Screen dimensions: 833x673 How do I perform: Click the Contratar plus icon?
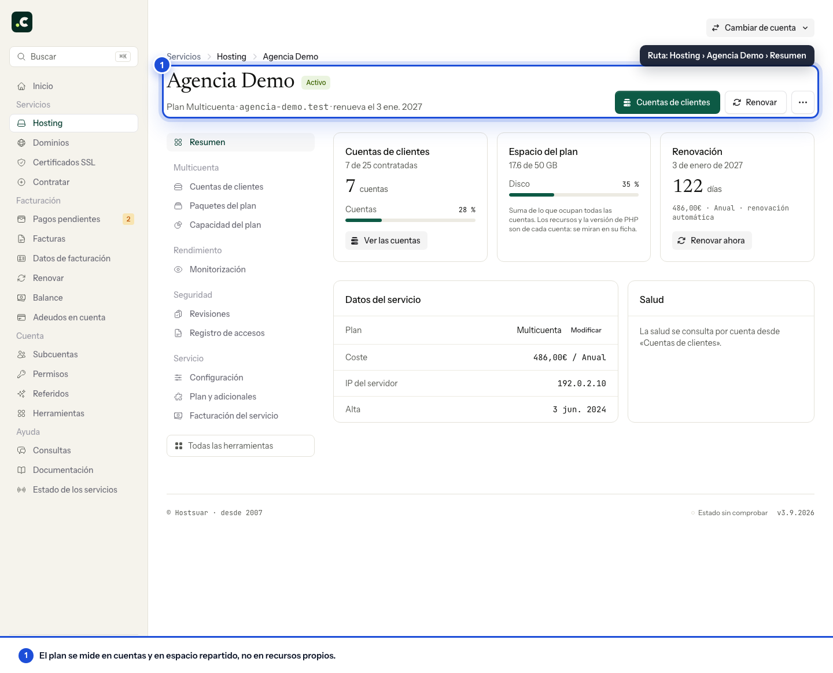click(21, 182)
